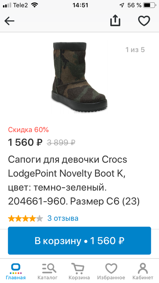The image size is (159, 283).
Task: Open the Избранное heart icon
Action: (111, 269)
